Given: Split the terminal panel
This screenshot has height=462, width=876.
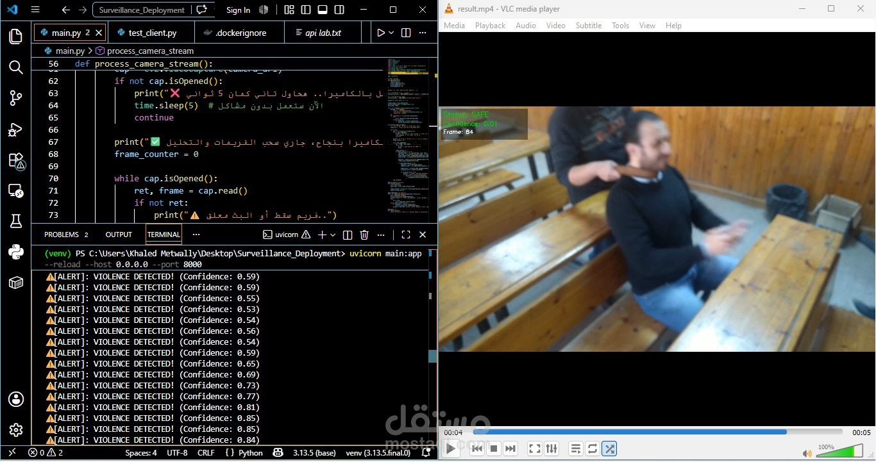Looking at the screenshot, I should [x=347, y=235].
